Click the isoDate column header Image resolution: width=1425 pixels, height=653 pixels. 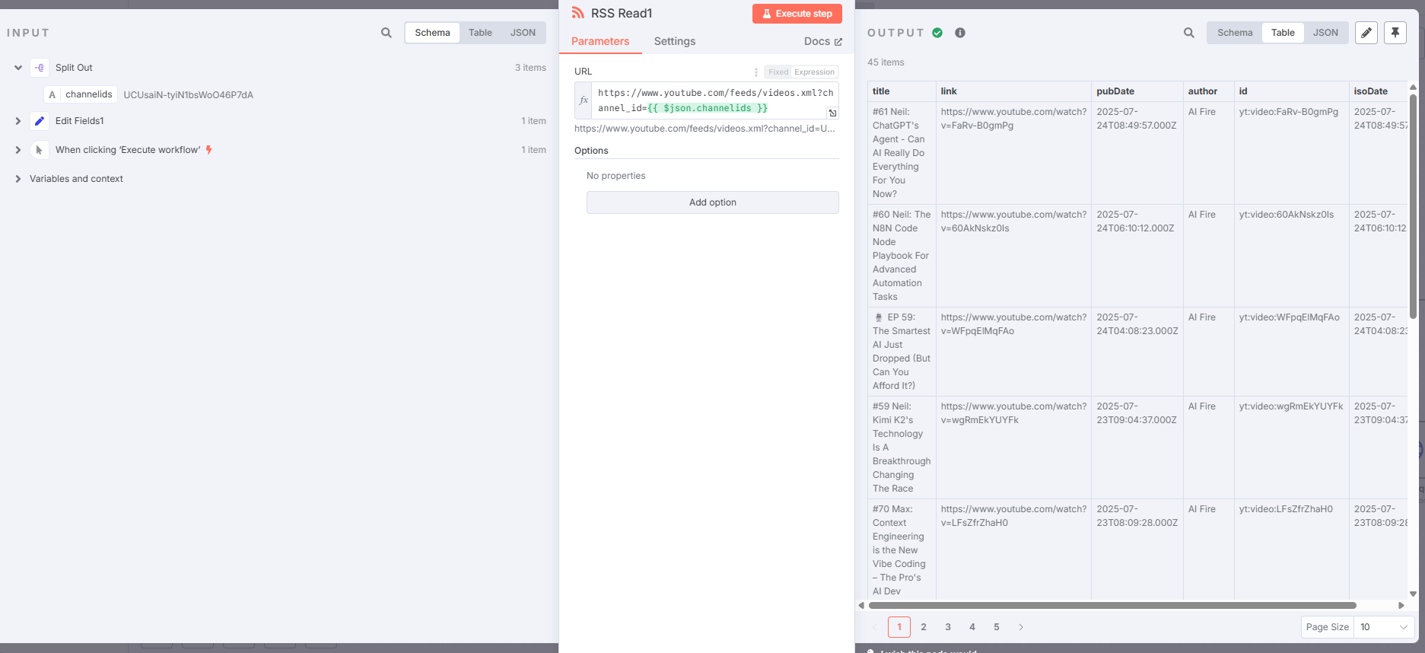pos(1378,91)
